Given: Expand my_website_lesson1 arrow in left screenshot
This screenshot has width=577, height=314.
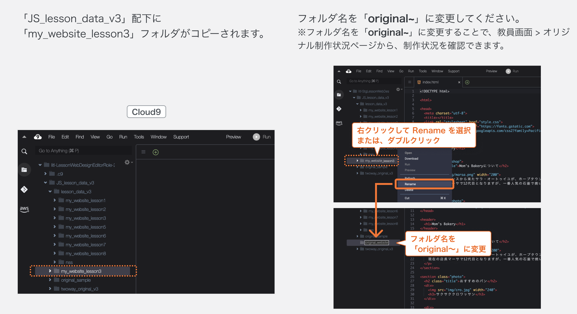Looking at the screenshot, I should pyautogui.click(x=55, y=200).
